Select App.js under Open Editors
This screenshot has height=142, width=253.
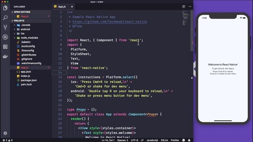pos(25,17)
